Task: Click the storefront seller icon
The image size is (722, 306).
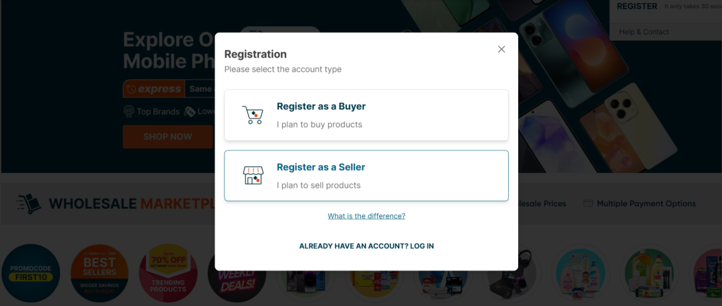Action: coord(253,176)
